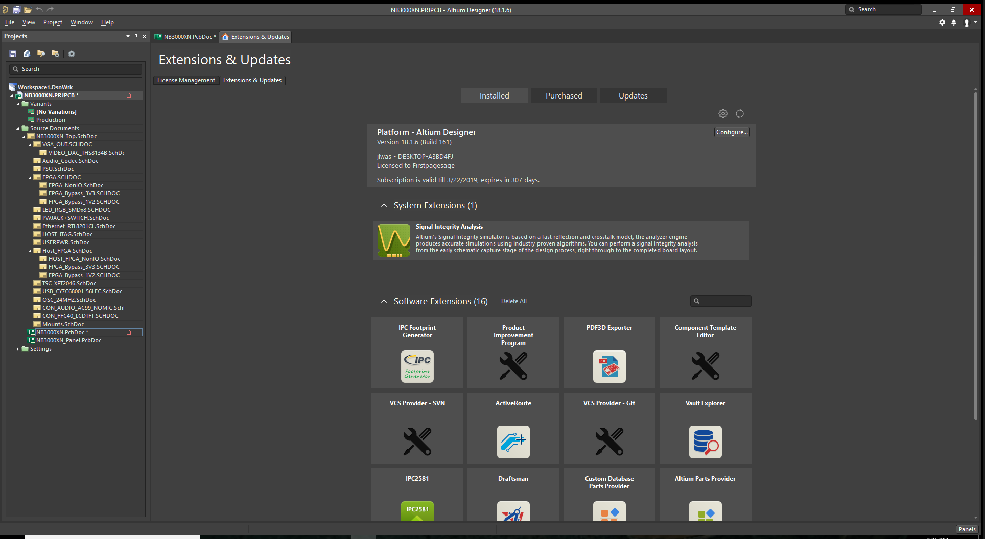Viewport: 985px width, 539px height.
Task: Close the Projects panel
Action: (x=144, y=36)
